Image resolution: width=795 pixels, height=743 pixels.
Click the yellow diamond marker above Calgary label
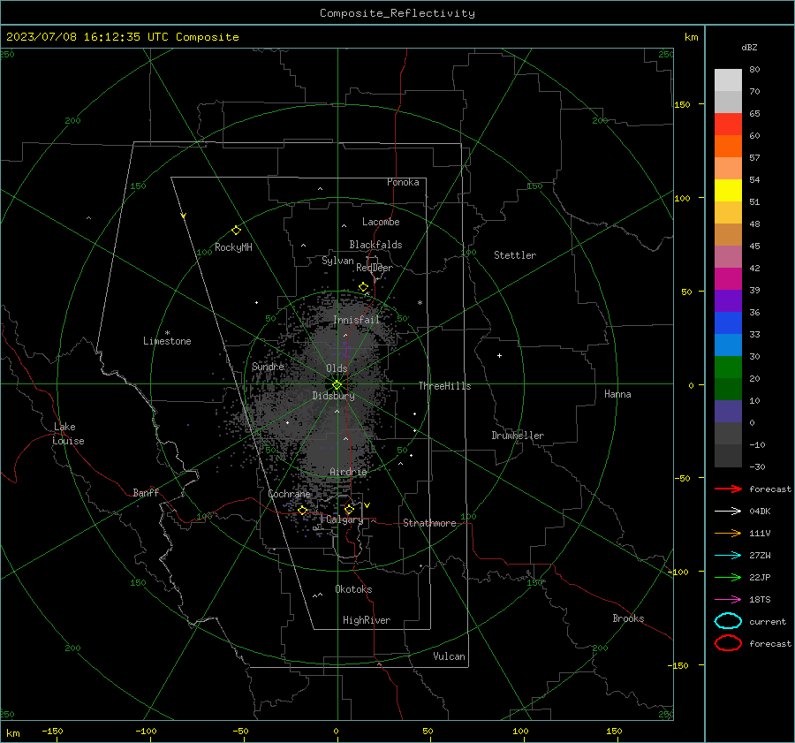349,509
